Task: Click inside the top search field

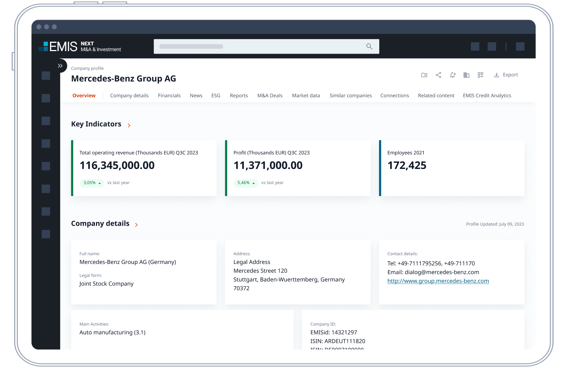Action: pyautogui.click(x=255, y=46)
